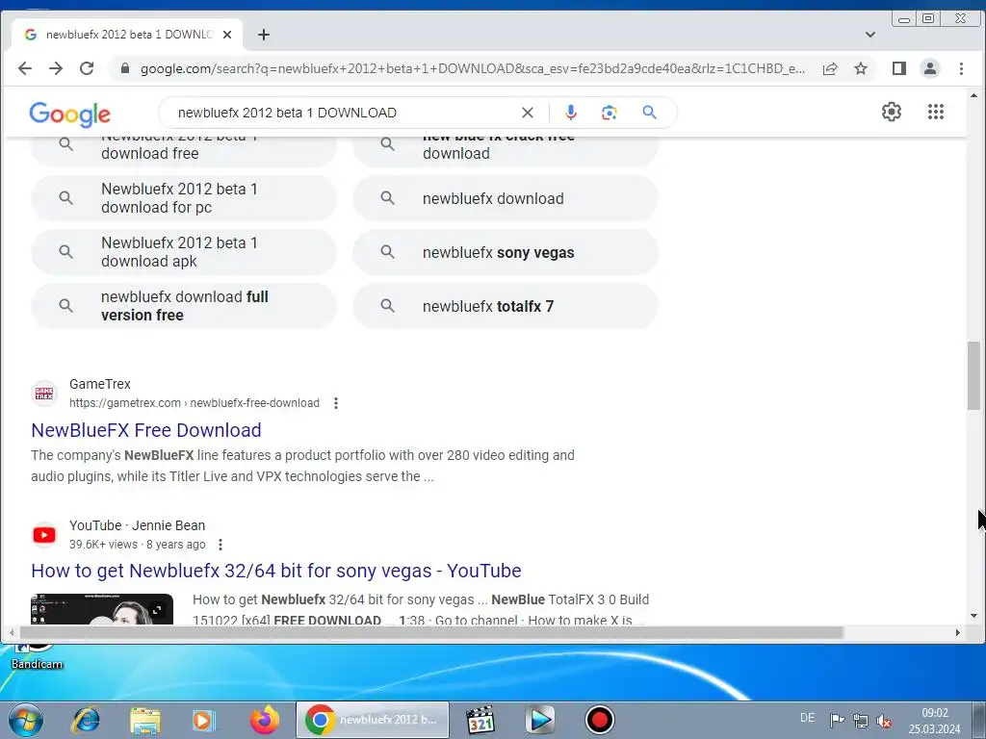Share this page from address bar

click(830, 68)
